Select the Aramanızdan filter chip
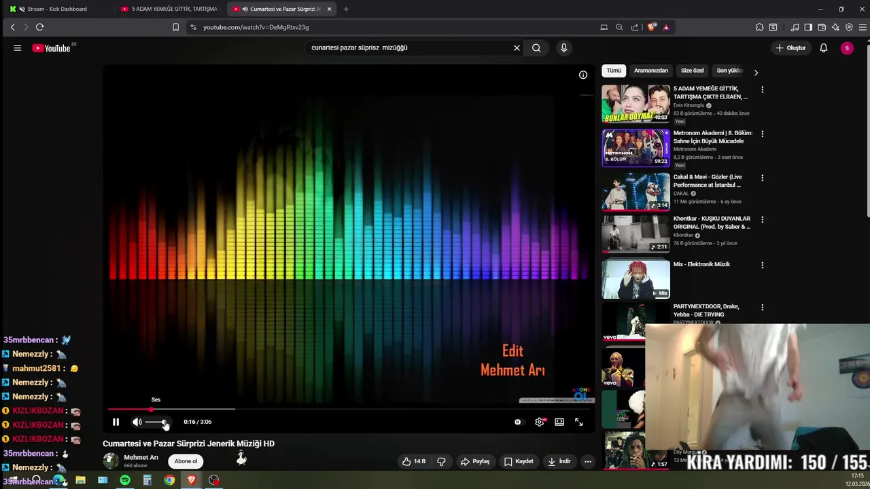The height and width of the screenshot is (489, 870). [651, 71]
